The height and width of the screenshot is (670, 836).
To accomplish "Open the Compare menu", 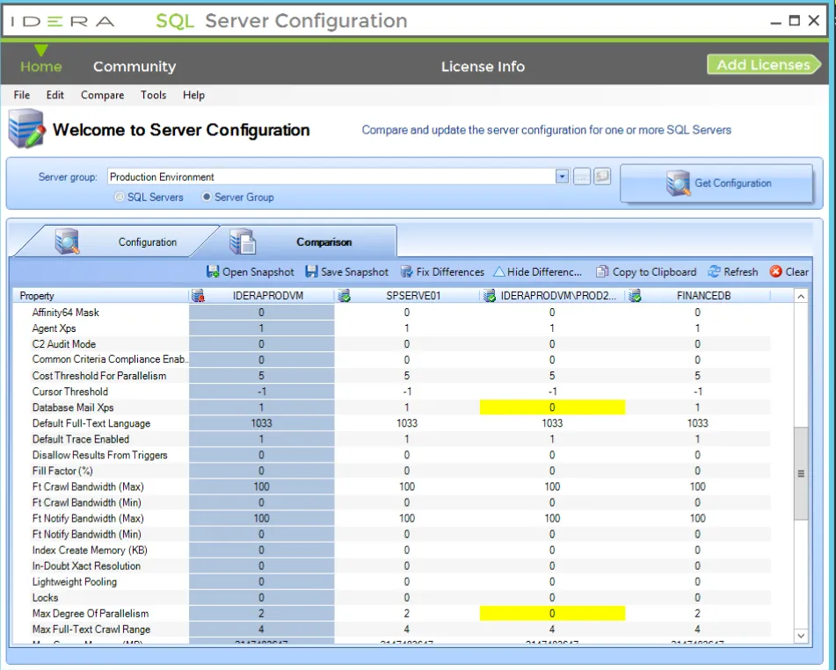I will [x=102, y=95].
